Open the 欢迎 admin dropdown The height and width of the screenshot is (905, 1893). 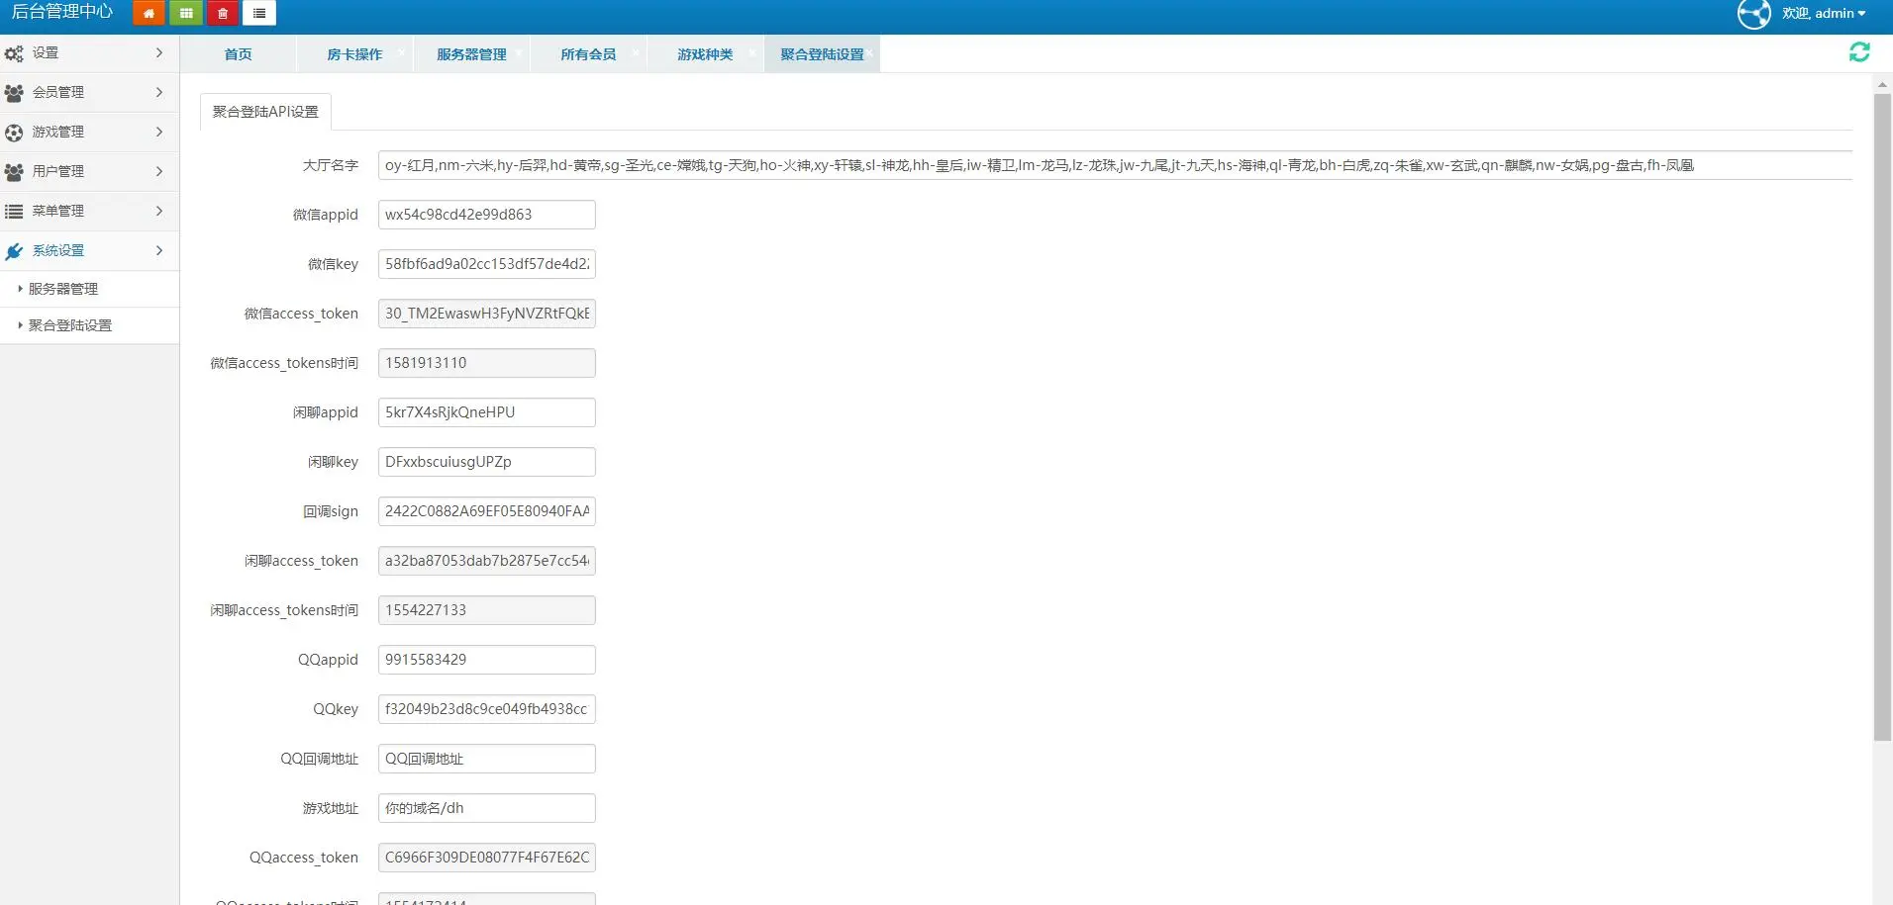coord(1824,14)
